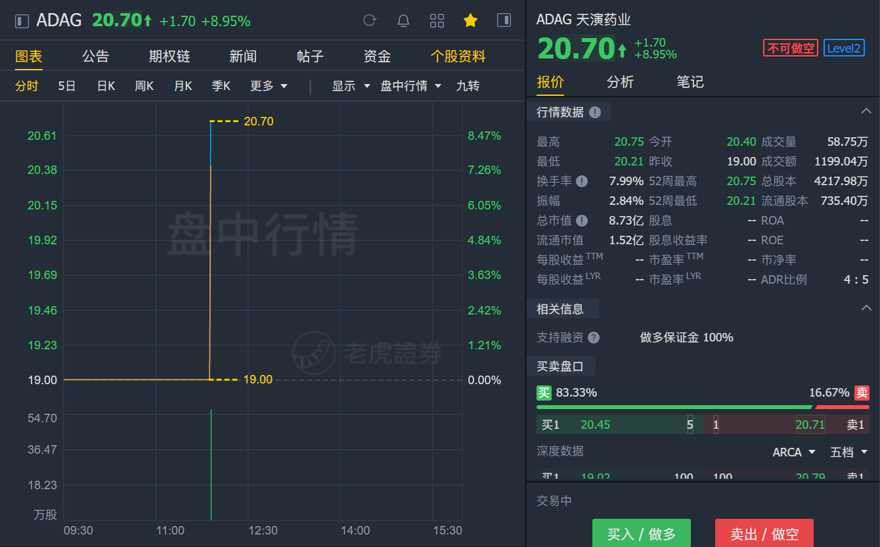The image size is (880, 547).
Task: Select the 分时 chart period
Action: [x=27, y=86]
